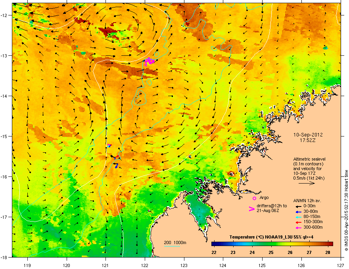
Task: Click the 0.5m/s (1kt 24h) scale text
Action: coord(309,178)
